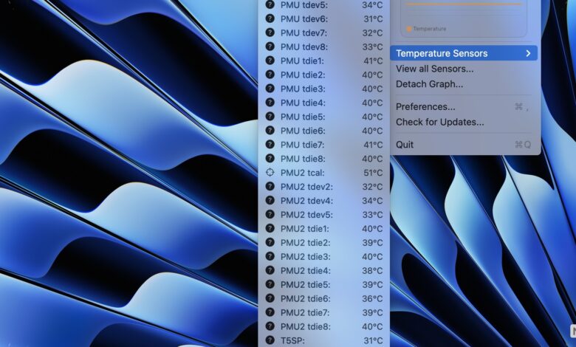Choose View all Sensors... from the menu
This screenshot has height=347, width=576.
434,69
